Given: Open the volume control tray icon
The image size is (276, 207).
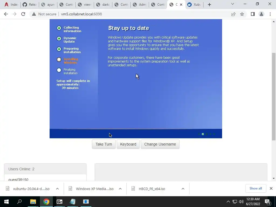Looking at the screenshot, I should coord(241,202).
